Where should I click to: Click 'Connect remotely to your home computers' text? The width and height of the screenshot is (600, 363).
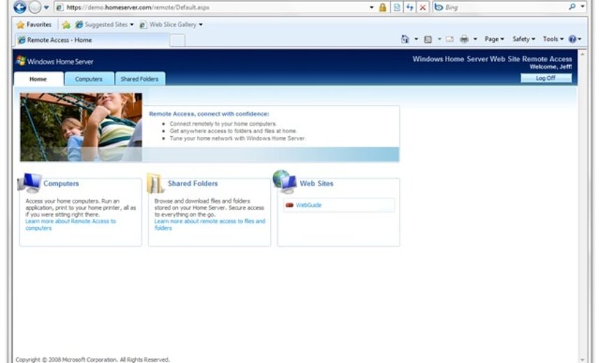click(x=223, y=124)
